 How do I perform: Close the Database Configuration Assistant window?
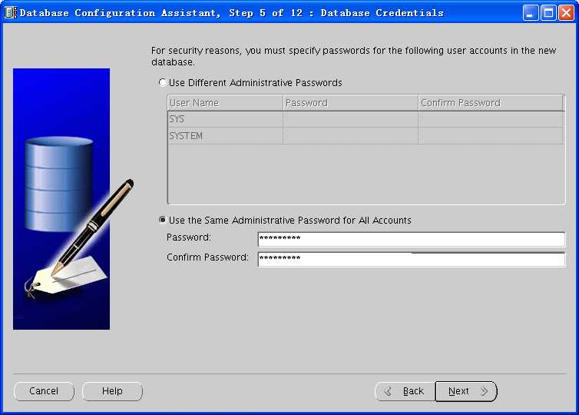pyautogui.click(x=566, y=13)
